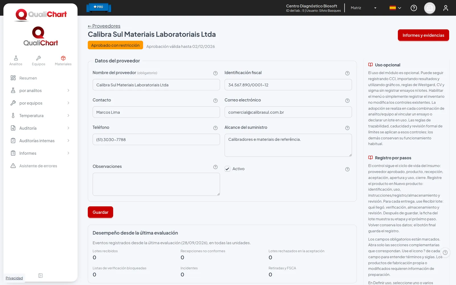Click the Observaciones textarea

[x=156, y=184]
